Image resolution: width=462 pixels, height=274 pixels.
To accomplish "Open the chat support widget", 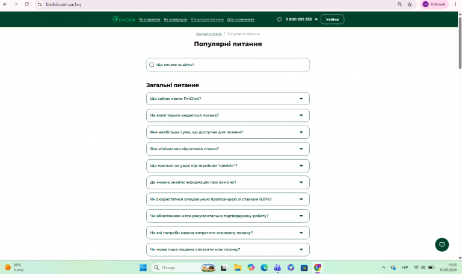I will tap(442, 245).
